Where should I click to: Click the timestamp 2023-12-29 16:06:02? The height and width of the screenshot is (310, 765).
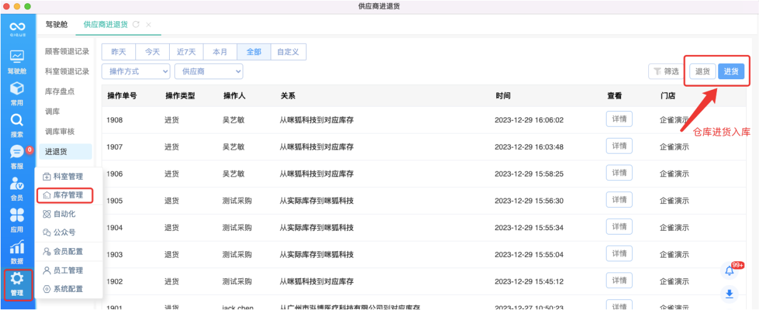click(529, 120)
